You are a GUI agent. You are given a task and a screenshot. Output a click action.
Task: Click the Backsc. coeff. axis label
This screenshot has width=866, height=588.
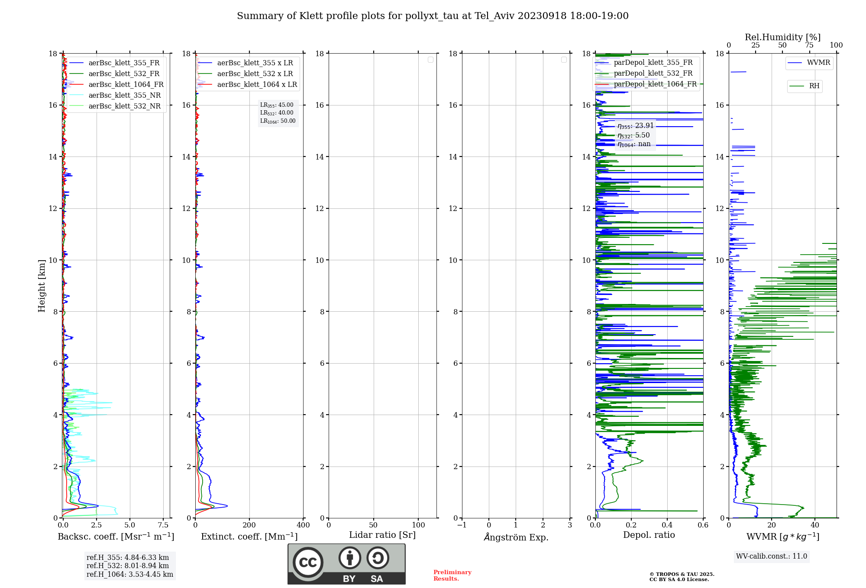[x=116, y=537]
